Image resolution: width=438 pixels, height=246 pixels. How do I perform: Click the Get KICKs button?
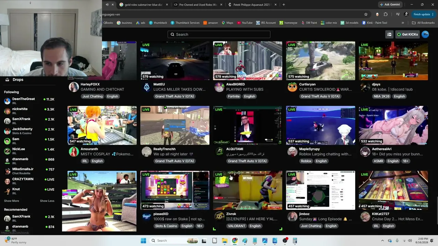408,35
